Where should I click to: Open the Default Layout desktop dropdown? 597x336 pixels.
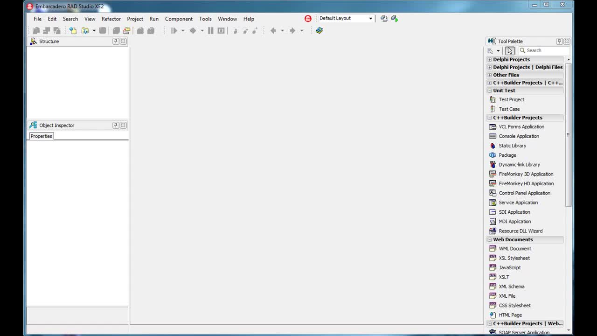[x=371, y=18]
